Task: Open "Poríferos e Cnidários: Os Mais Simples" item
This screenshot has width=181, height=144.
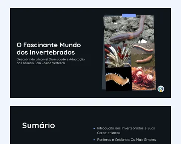Action: click(x=126, y=139)
